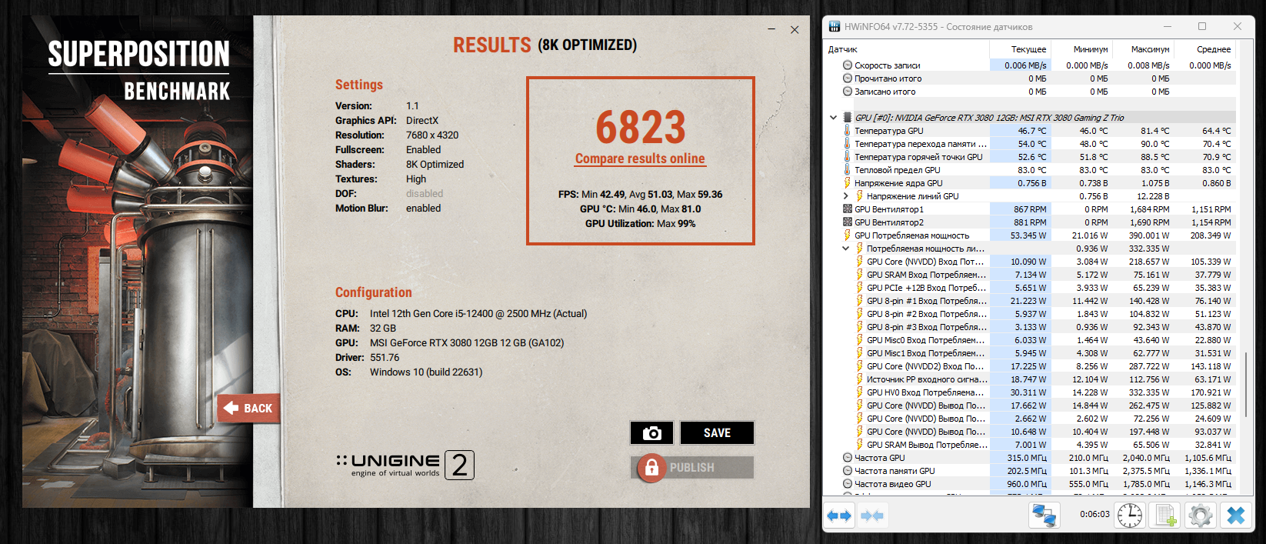
Task: Click the fan icon beside GPU Вентилятор1
Action: [x=848, y=209]
